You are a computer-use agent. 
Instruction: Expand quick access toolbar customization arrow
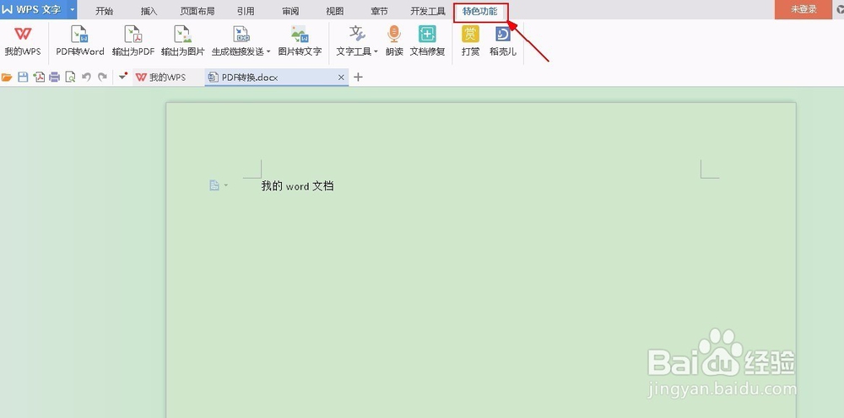[123, 77]
